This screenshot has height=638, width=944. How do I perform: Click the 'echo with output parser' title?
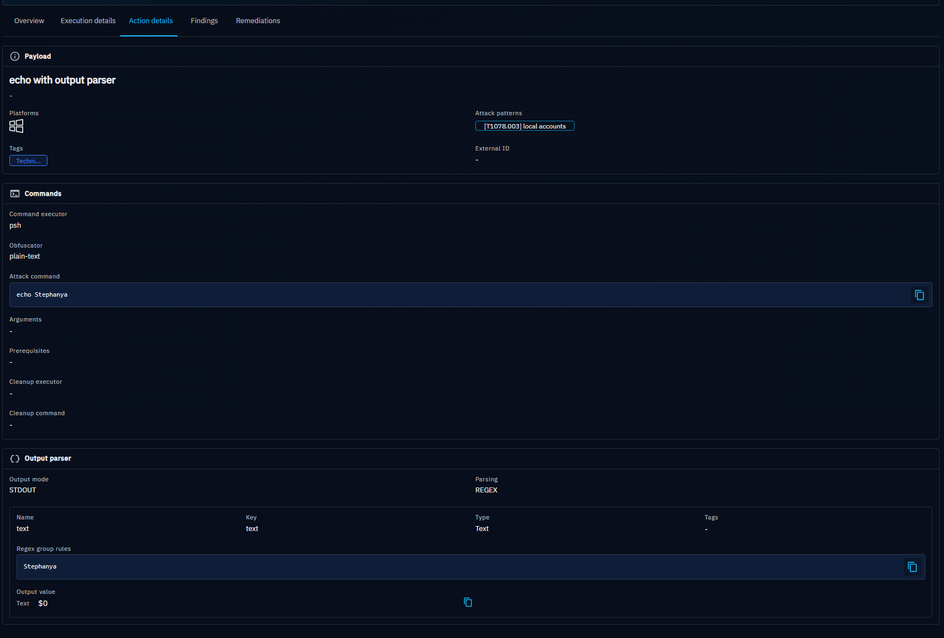pyautogui.click(x=62, y=80)
